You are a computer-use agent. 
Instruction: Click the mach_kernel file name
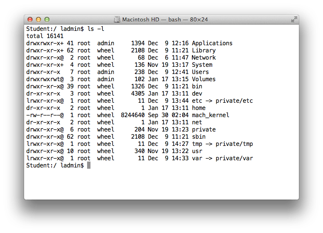210,115
